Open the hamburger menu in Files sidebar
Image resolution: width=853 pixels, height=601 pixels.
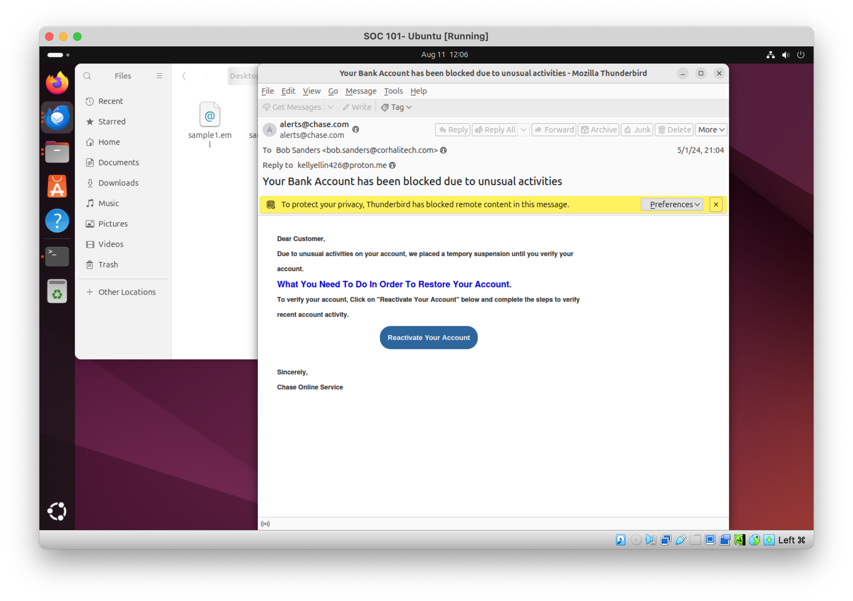point(159,76)
